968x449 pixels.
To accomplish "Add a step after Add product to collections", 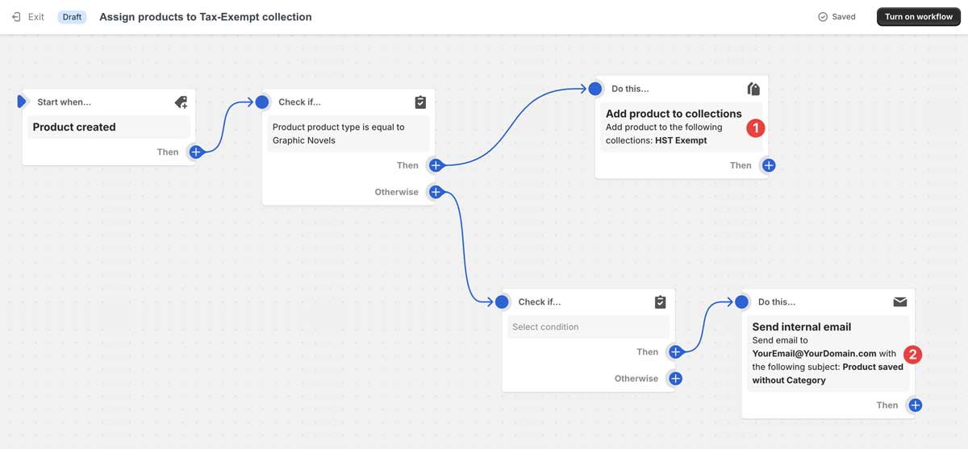I will click(769, 165).
